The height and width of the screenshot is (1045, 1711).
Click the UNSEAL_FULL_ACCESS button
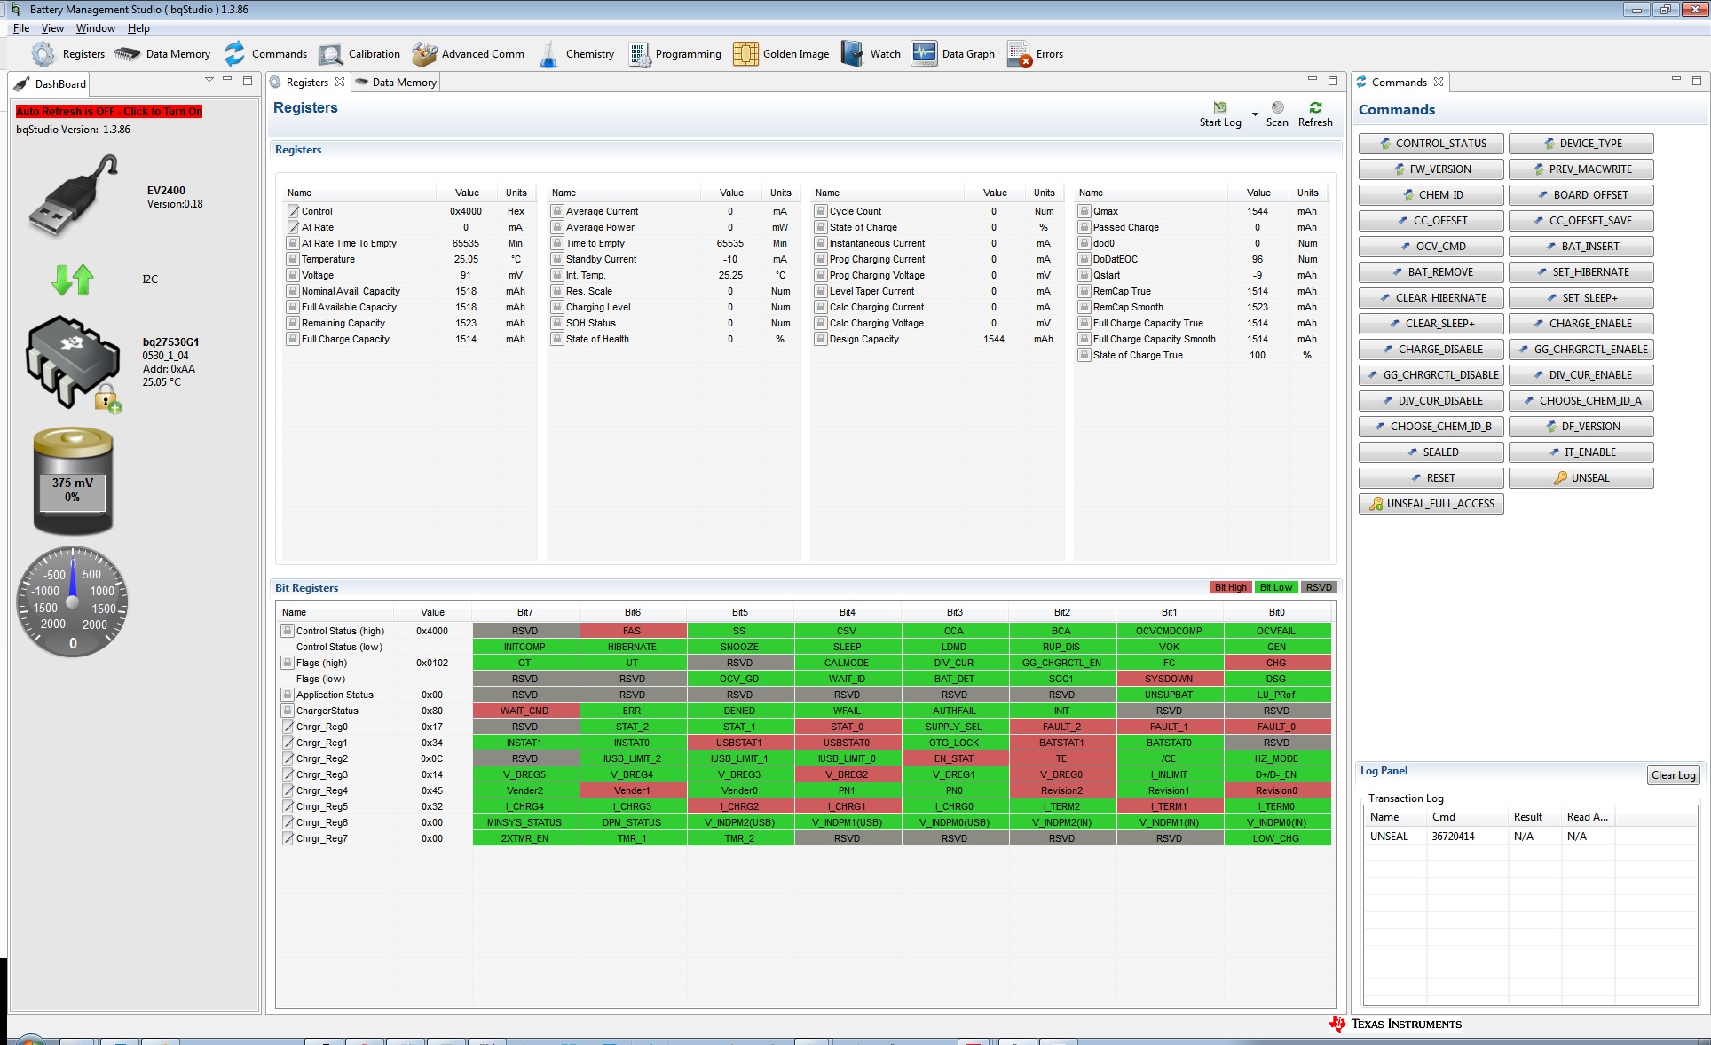click(x=1431, y=504)
